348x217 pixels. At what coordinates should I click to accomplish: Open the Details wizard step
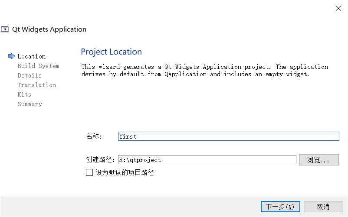30,75
